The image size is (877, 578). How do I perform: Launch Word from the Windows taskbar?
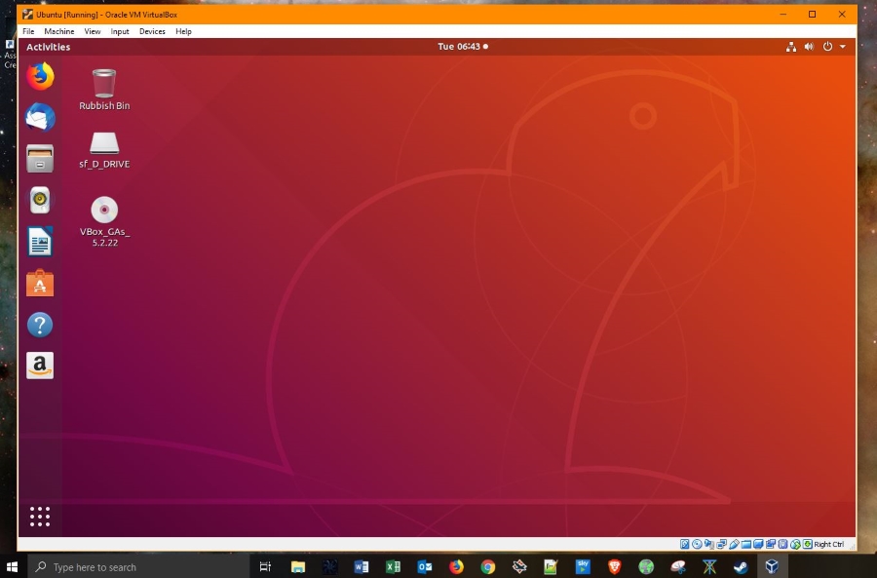(362, 567)
